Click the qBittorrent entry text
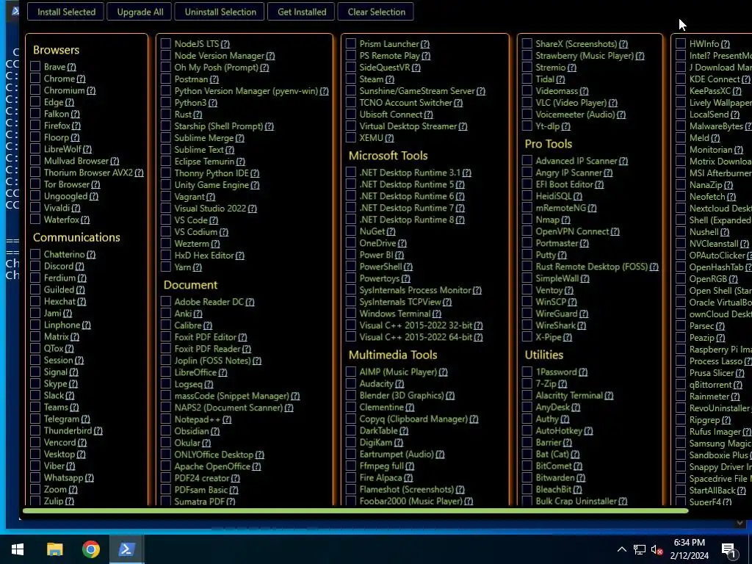Viewport: 752px width, 564px height. [x=711, y=385]
